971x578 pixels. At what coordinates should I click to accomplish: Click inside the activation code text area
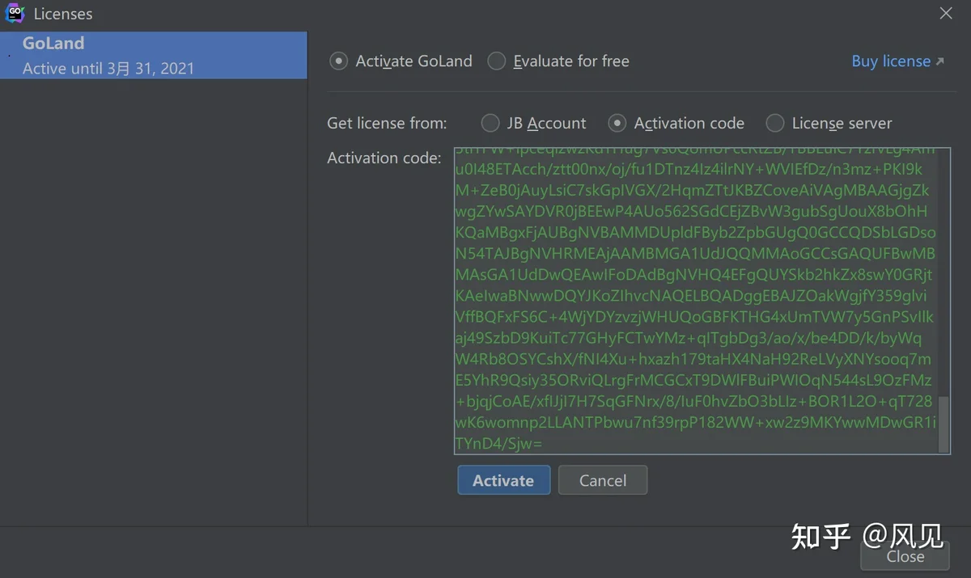[696, 301]
